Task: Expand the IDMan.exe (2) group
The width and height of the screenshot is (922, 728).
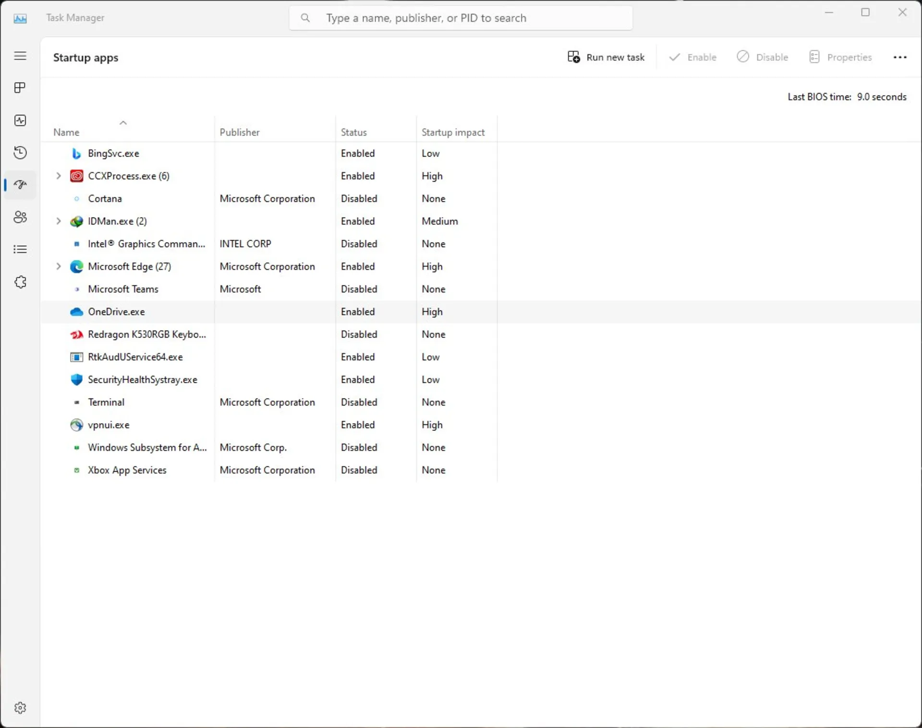Action: coord(59,221)
